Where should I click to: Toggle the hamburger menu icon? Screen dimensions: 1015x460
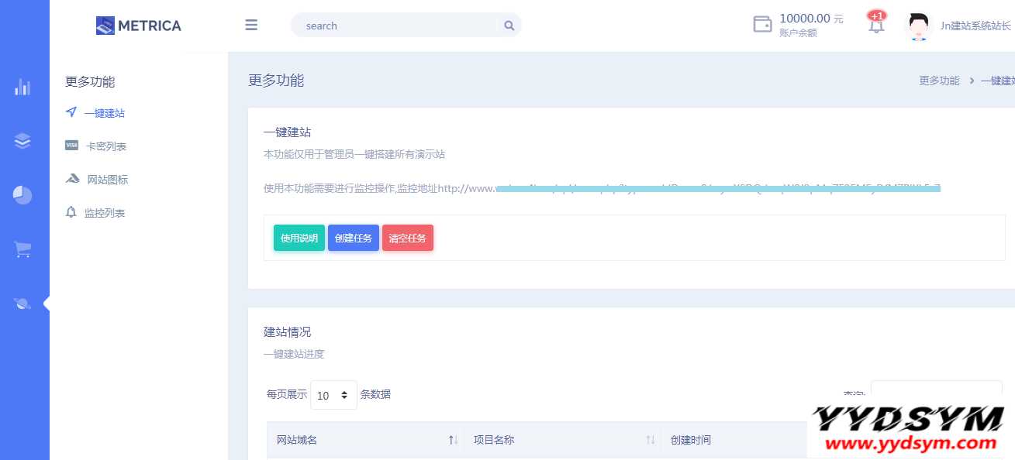251,25
